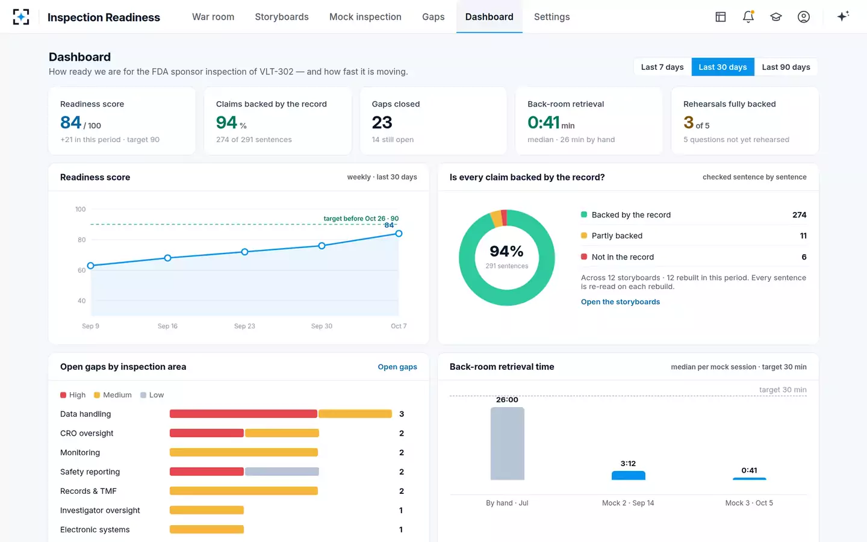Click the Open the storyboards link
Viewport: 867px width, 542px height.
[620, 302]
